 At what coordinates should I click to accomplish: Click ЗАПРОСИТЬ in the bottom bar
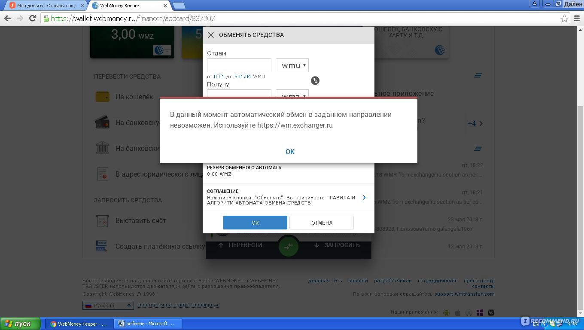337,245
